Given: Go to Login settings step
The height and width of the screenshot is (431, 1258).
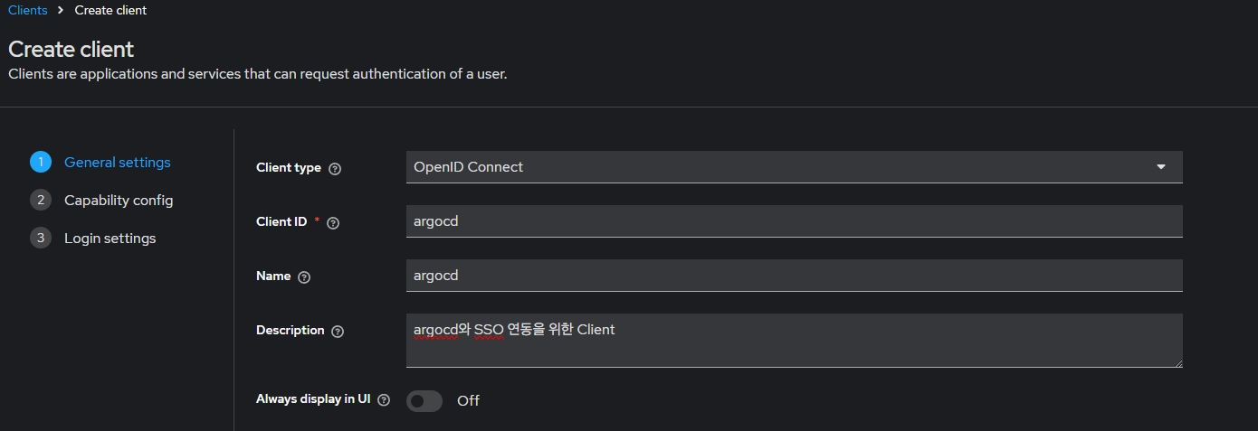Looking at the screenshot, I should (x=110, y=239).
